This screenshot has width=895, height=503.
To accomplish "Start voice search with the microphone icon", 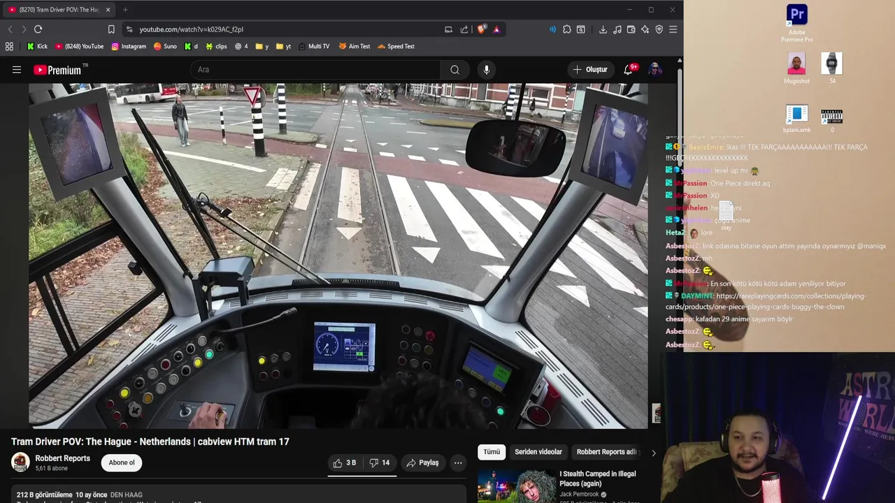I will pos(487,70).
